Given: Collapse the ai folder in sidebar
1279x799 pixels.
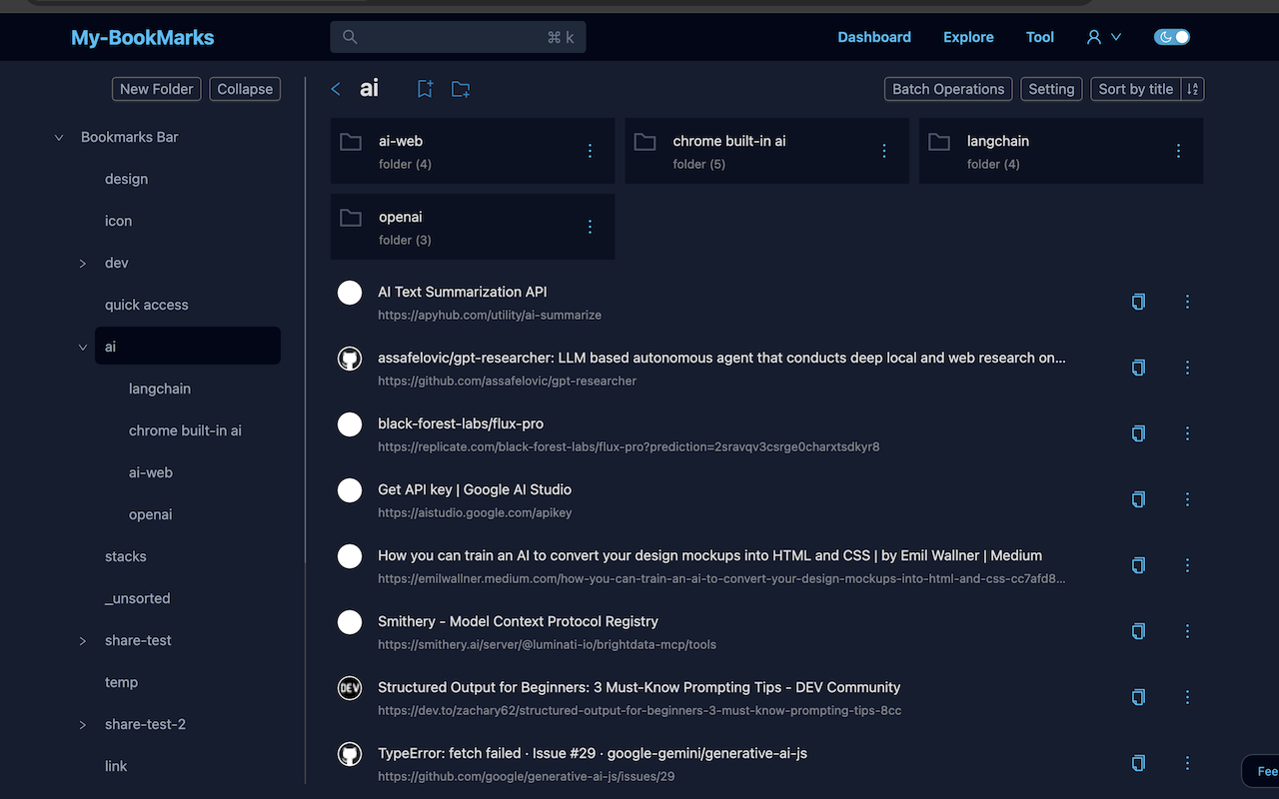Looking at the screenshot, I should [83, 348].
